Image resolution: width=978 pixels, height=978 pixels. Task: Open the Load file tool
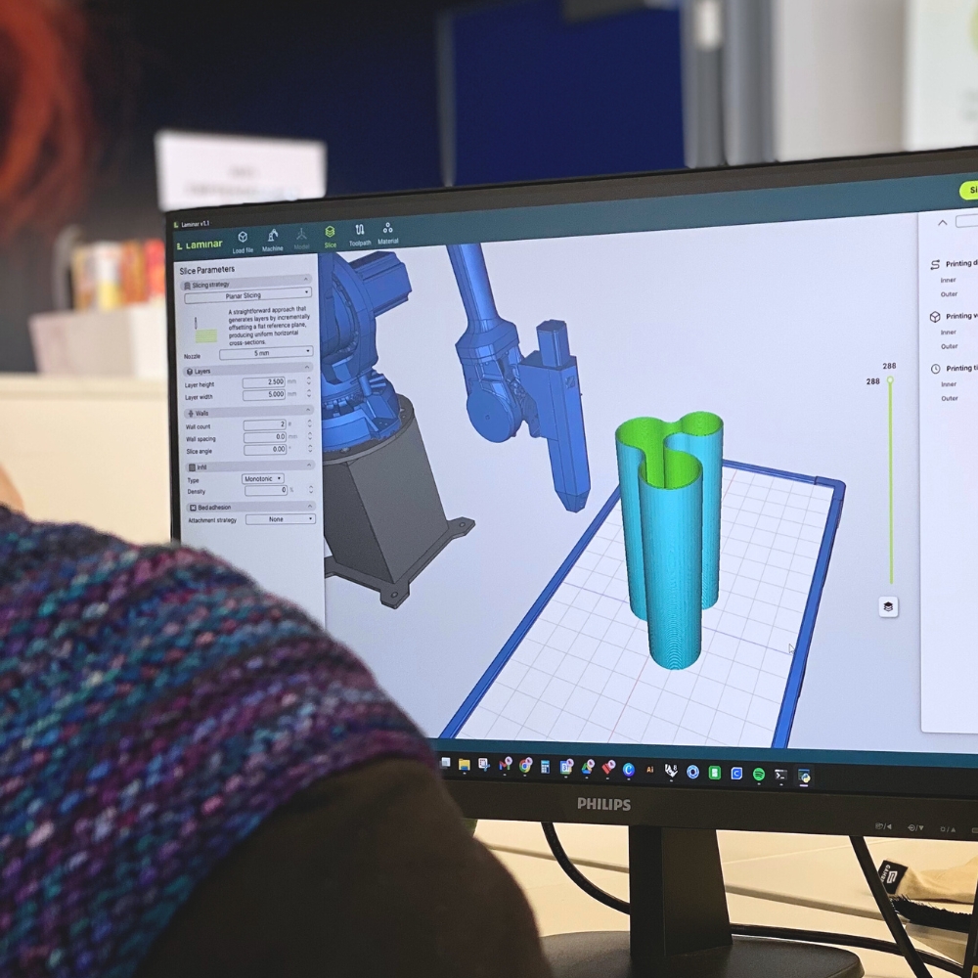[243, 242]
